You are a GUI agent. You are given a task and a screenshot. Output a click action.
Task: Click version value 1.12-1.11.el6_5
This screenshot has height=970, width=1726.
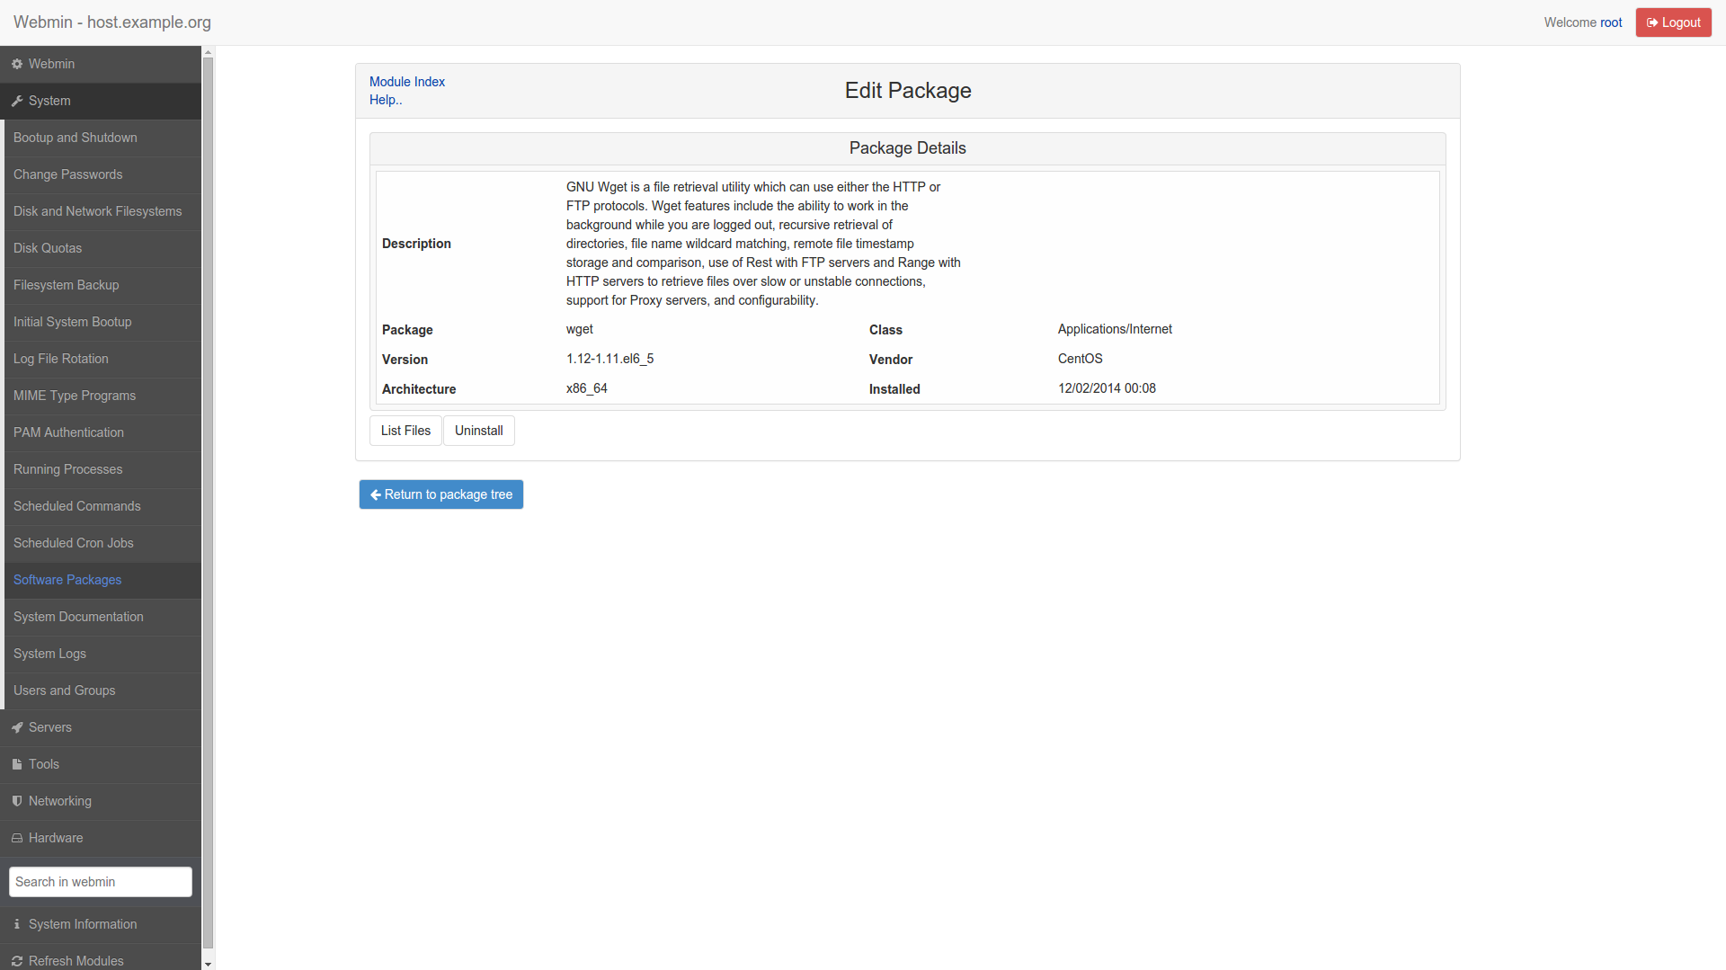coord(610,359)
